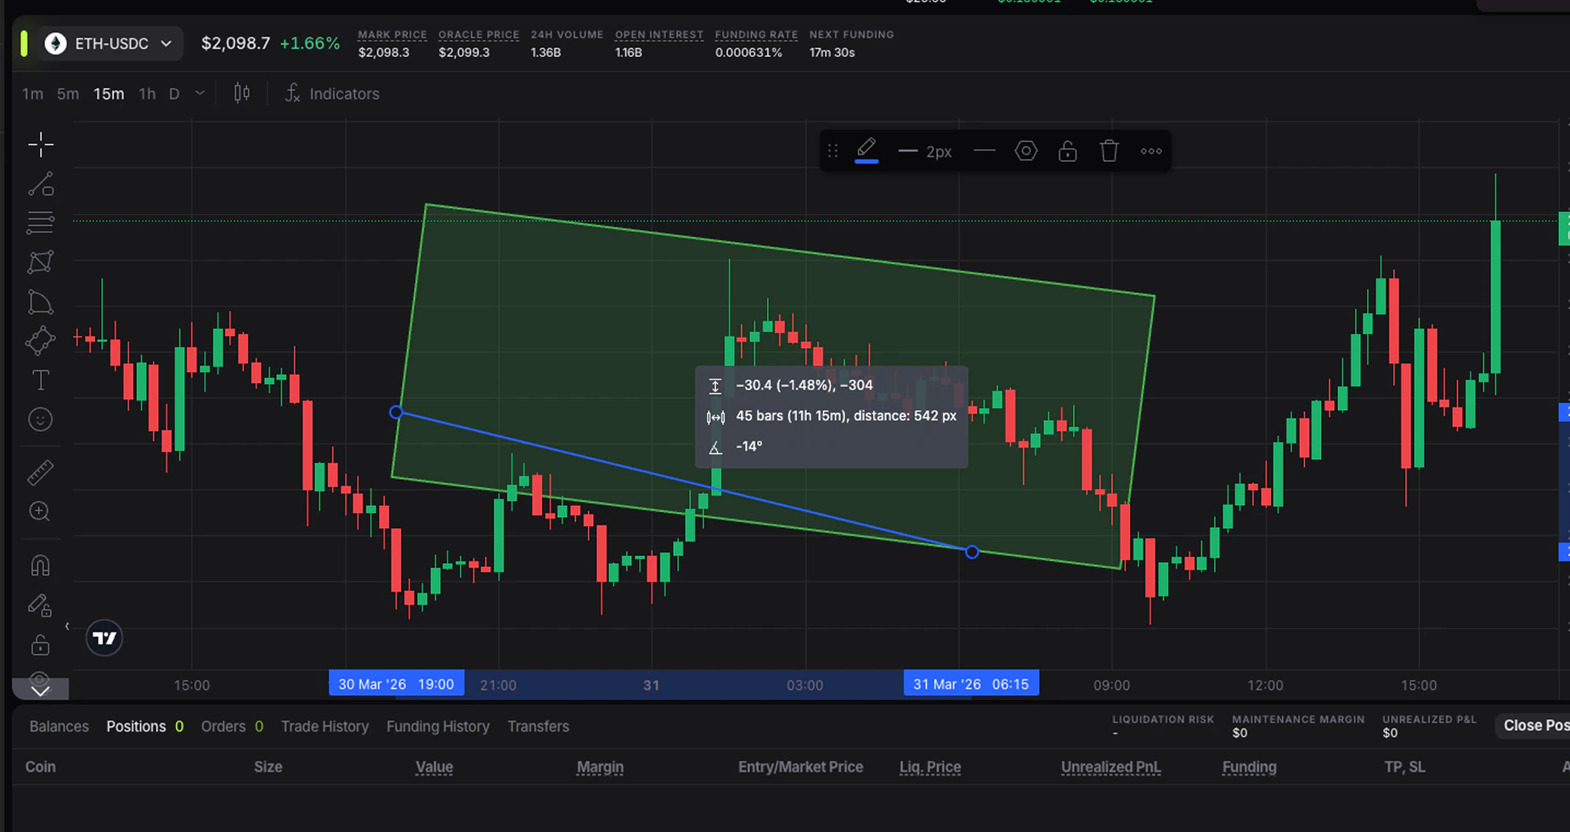1570x832 pixels.
Task: Open the candlestick chart type menu
Action: (x=242, y=93)
